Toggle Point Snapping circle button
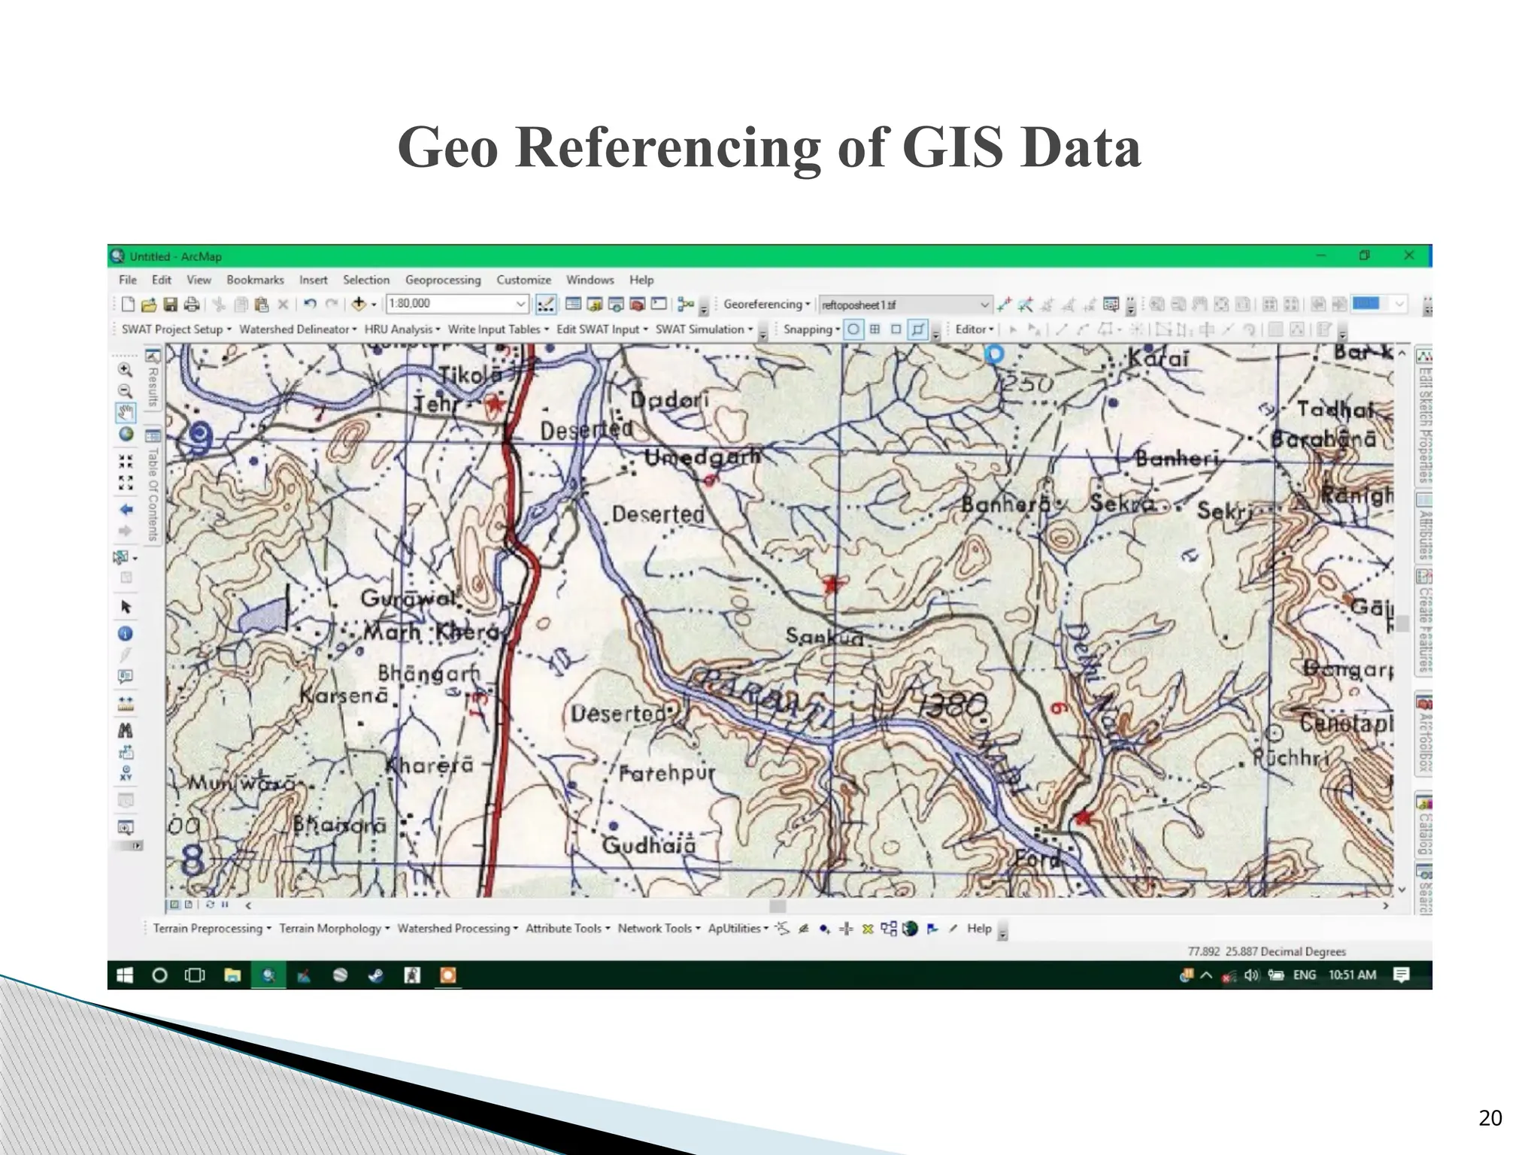 point(853,329)
